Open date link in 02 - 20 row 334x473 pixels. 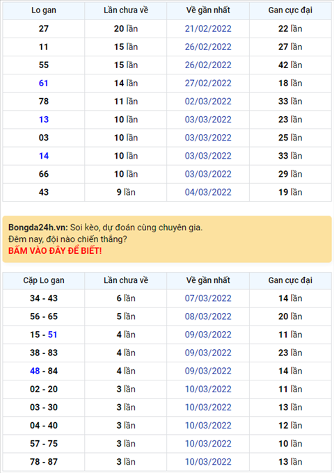pos(208,389)
